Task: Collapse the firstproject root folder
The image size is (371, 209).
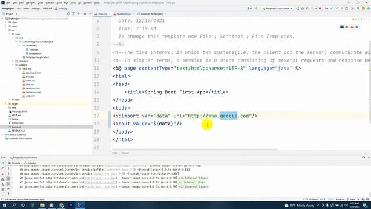Action: (2, 18)
